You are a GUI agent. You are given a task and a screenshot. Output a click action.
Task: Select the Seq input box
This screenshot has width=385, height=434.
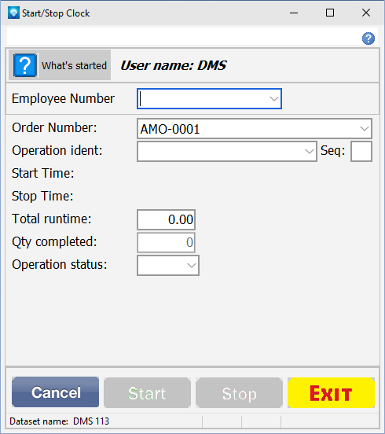click(361, 152)
